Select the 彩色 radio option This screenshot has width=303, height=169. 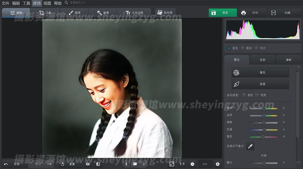pos(229,48)
